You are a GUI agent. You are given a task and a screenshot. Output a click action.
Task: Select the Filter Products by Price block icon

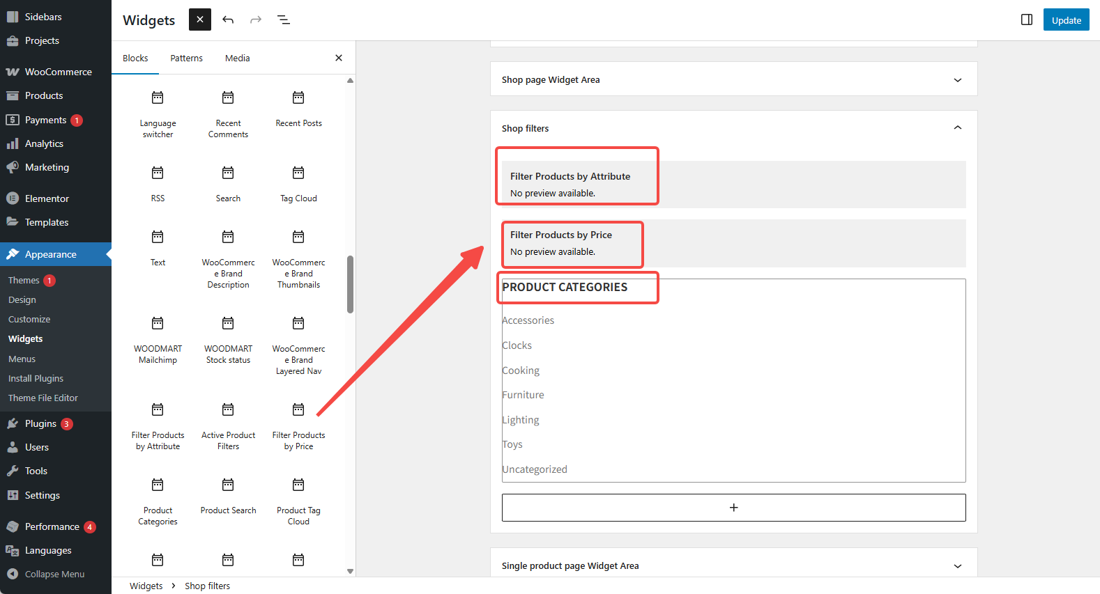298,409
